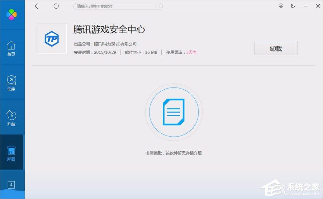Click the magnifier icon in search box
323x199 pixels.
[158, 6]
